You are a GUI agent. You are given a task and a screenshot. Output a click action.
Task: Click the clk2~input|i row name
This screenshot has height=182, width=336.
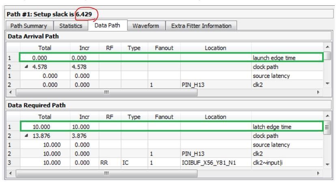268,163
